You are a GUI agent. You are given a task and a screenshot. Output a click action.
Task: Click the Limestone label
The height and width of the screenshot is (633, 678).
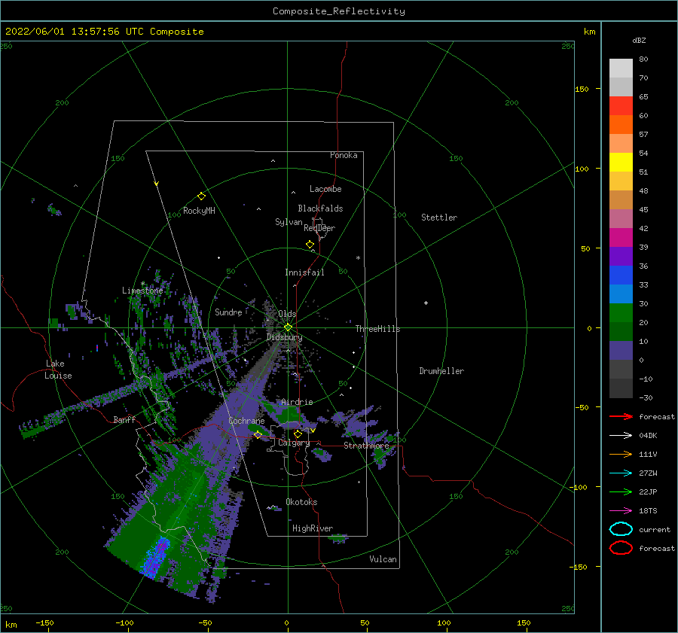click(x=142, y=291)
